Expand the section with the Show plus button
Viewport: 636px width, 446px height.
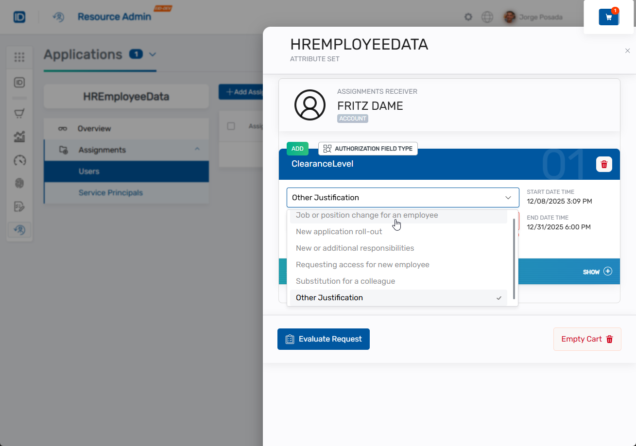[x=607, y=272]
